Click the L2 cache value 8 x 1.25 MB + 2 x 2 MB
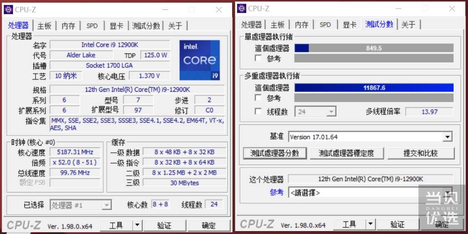This screenshot has height=234, width=468. [x=184, y=172]
